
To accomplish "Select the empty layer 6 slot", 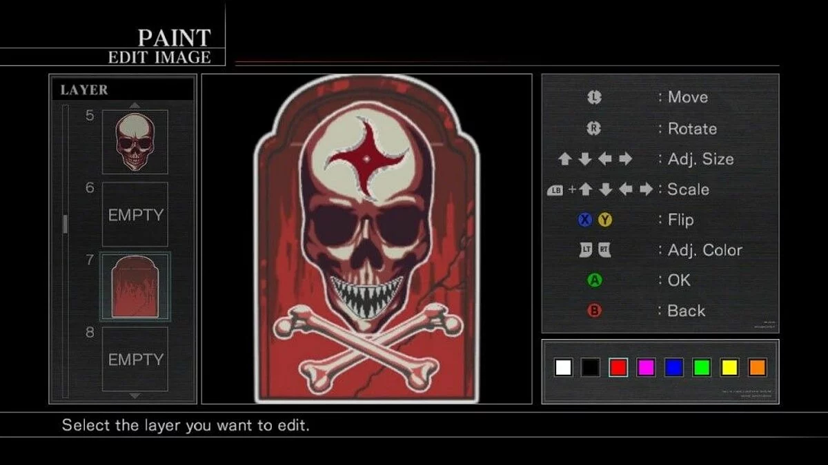I will click(135, 214).
